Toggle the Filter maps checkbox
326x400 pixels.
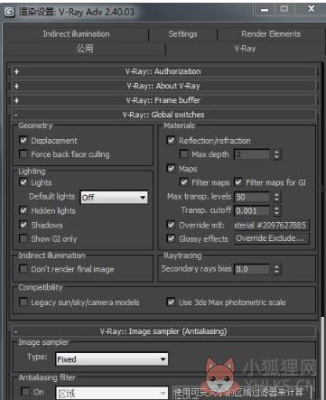184,182
